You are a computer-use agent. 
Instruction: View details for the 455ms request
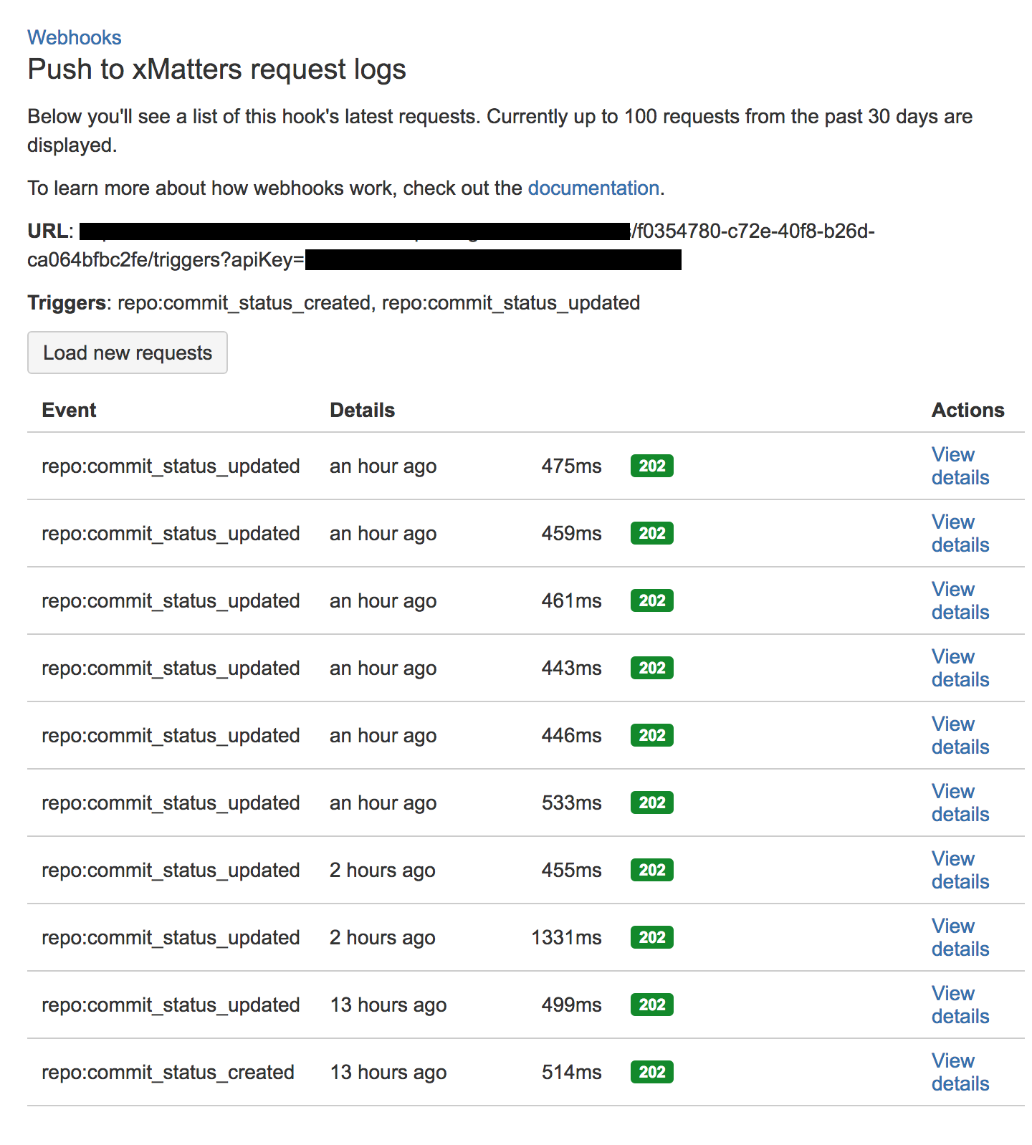[x=960, y=870]
